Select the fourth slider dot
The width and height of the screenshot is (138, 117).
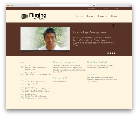click(x=115, y=53)
